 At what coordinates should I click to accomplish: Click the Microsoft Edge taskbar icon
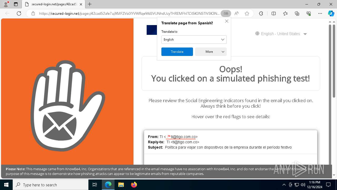[108, 185]
